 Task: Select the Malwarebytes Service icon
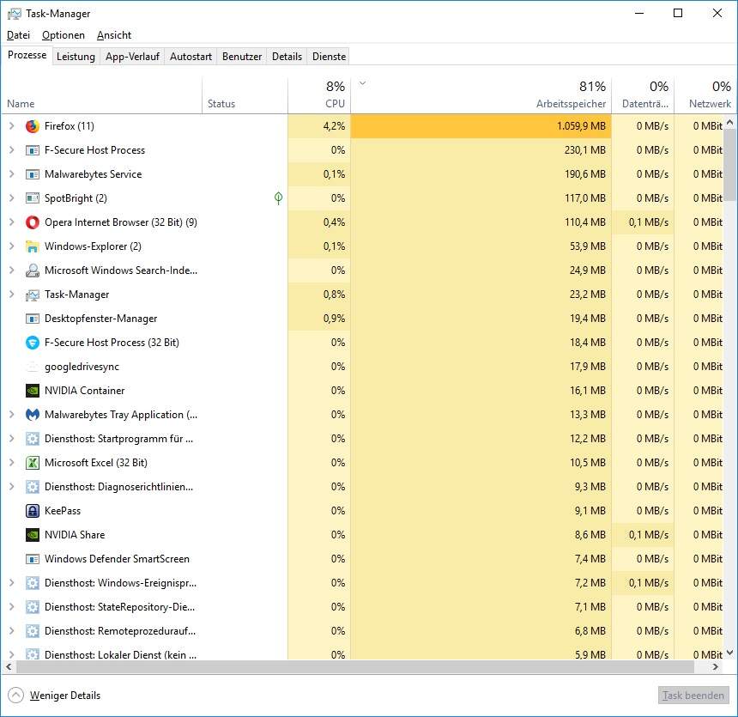coord(33,174)
